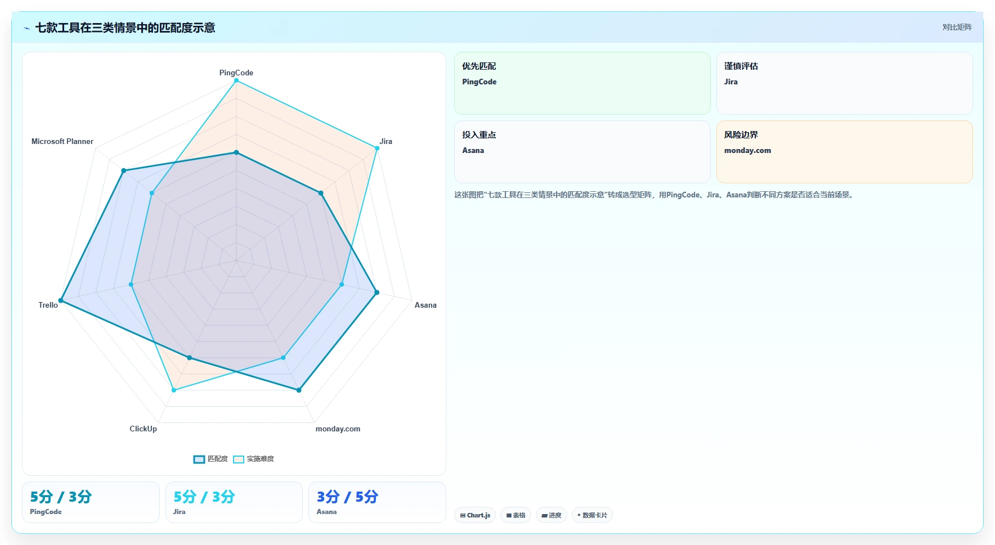Open the 风险边界 monday.com card
Screen dimensions: 995x545
tap(844, 152)
